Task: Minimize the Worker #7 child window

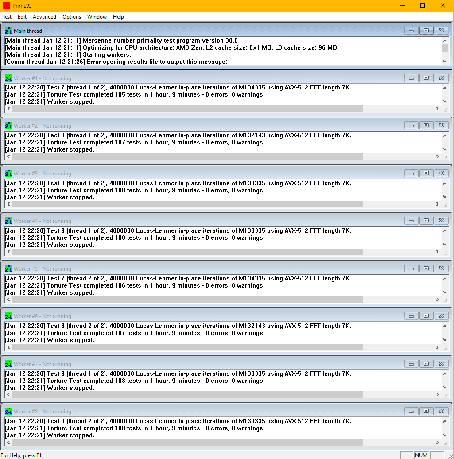Action: pyautogui.click(x=411, y=364)
